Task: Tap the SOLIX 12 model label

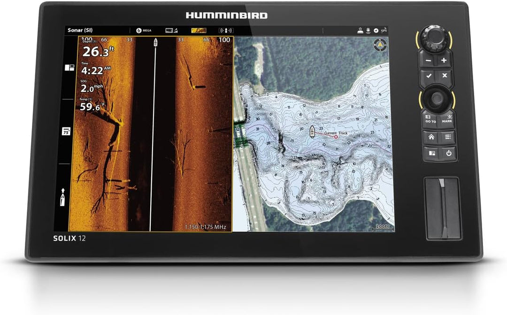Action: (69, 239)
